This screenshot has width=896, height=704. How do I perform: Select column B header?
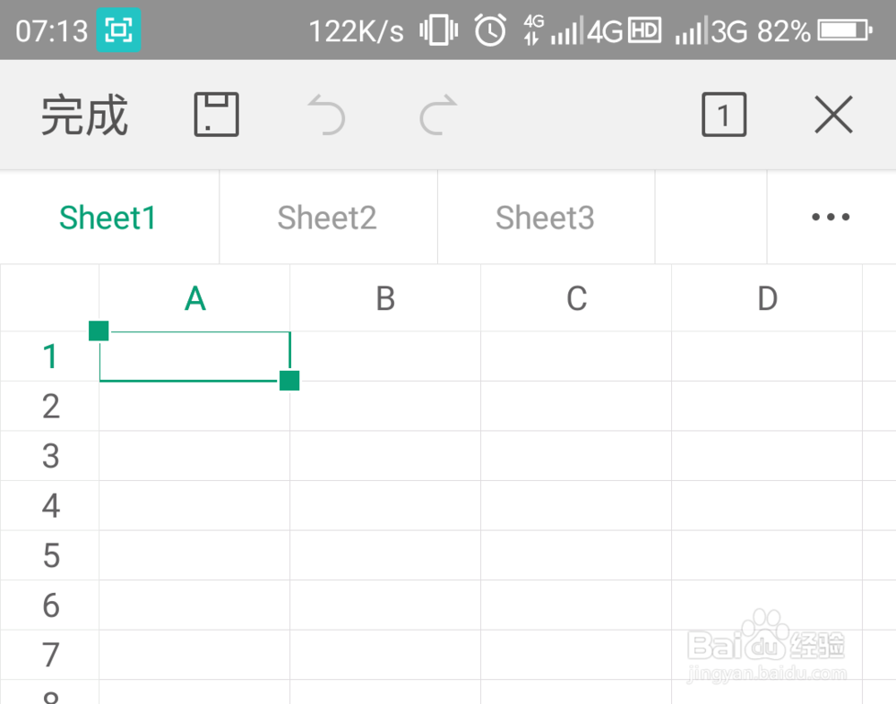pyautogui.click(x=385, y=298)
